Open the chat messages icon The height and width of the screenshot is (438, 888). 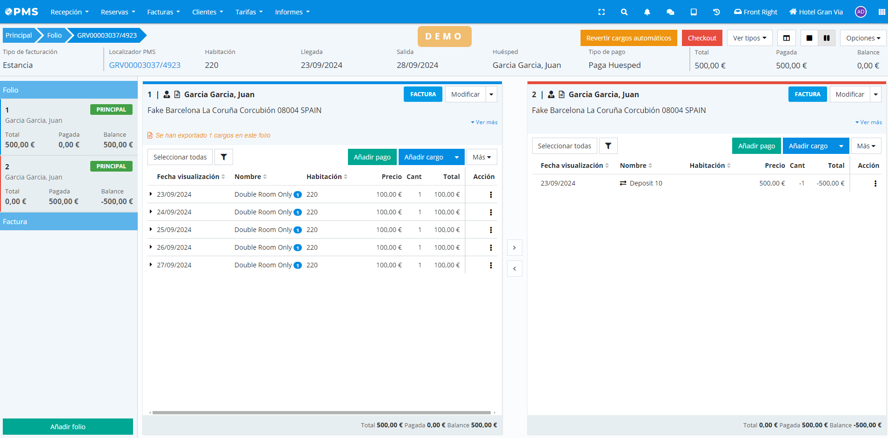click(x=670, y=12)
